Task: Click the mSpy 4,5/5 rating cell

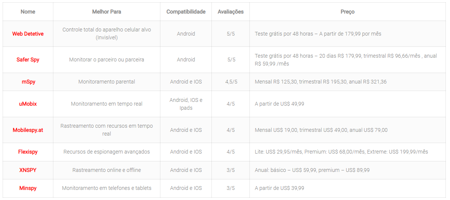Action: coord(231,82)
